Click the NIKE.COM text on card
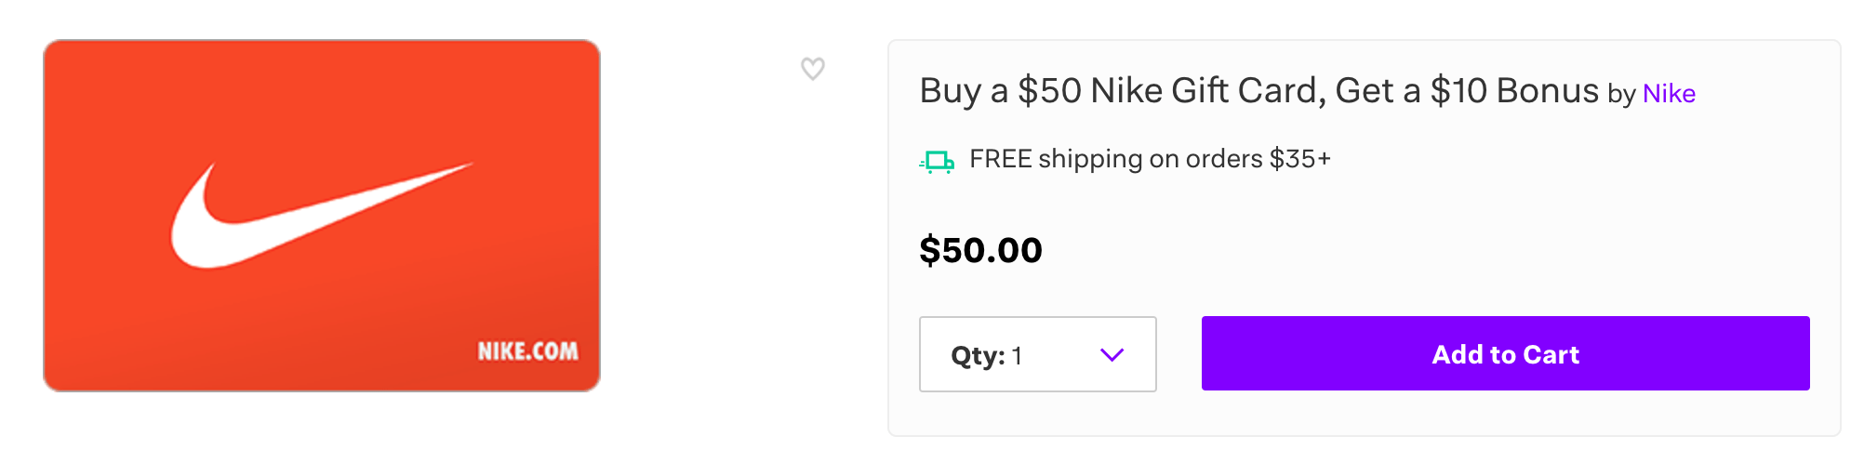 click(527, 351)
